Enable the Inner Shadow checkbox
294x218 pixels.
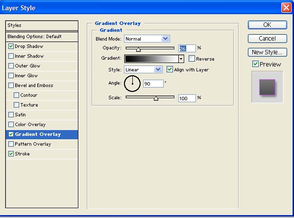click(x=11, y=56)
